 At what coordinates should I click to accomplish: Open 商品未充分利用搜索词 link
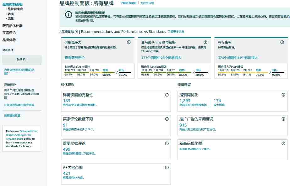[x=193, y=105]
